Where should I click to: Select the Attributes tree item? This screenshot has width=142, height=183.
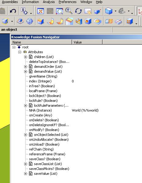[35, 52]
